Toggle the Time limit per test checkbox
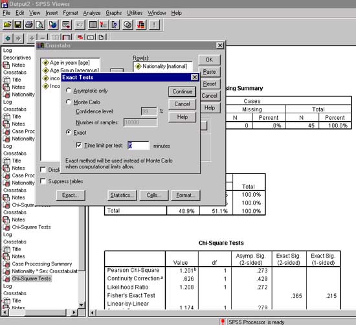Viewport: 356px width, 325px height. (x=79, y=145)
